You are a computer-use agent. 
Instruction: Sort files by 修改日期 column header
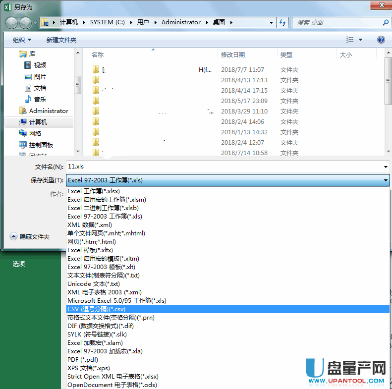pos(233,55)
